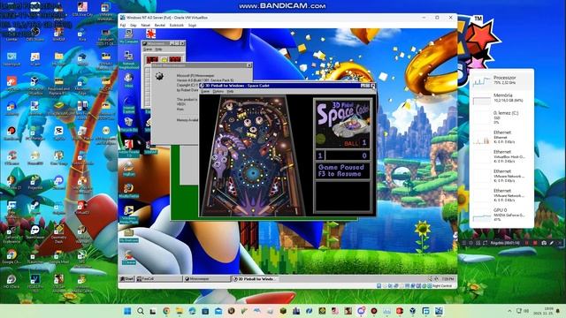This screenshot has height=318, width=566.
Task: Click the Game Paused F3 to Resume message
Action: [x=341, y=170]
